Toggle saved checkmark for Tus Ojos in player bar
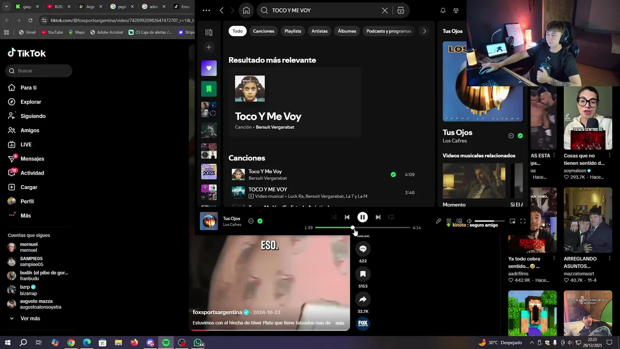 tap(260, 221)
